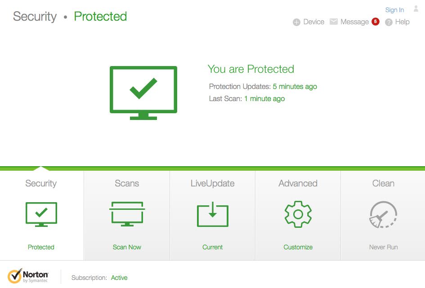Viewport: 425px width, 288px height.
Task: Open the red message count badge
Action: click(375, 22)
